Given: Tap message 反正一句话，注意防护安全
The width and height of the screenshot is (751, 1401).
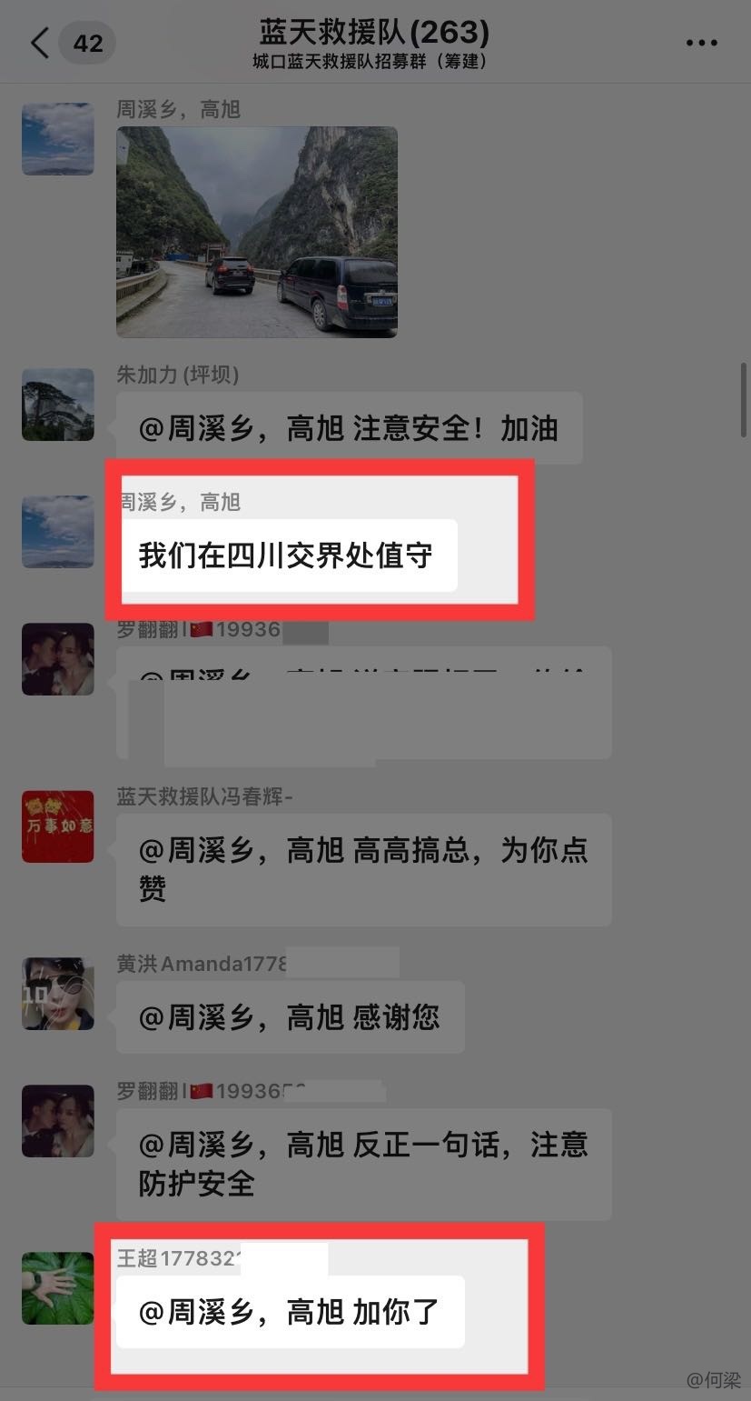Looking at the screenshot, I should (363, 1165).
